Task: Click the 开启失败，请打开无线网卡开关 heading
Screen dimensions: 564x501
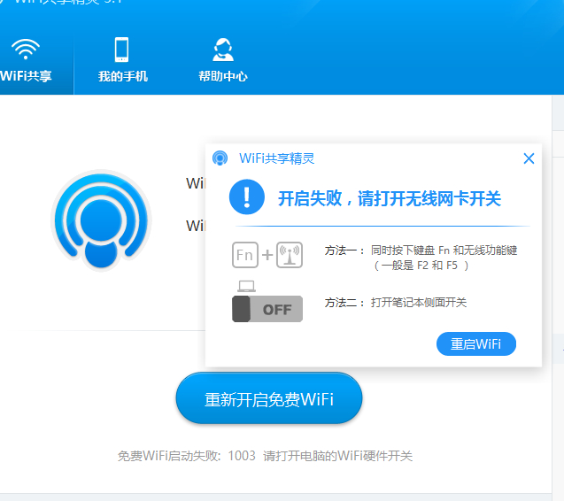Action: [390, 198]
